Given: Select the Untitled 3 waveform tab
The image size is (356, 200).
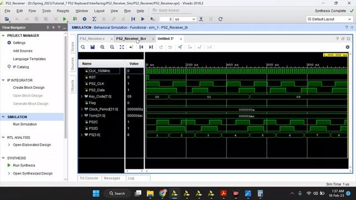Looking at the screenshot, I should pos(166,39).
